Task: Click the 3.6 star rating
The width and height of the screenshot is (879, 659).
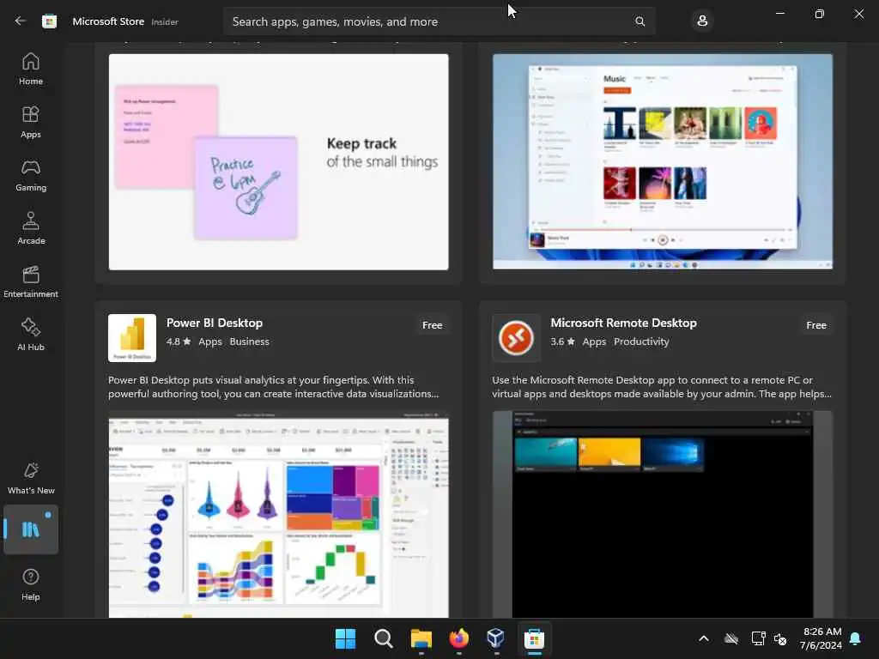Action: point(562,342)
